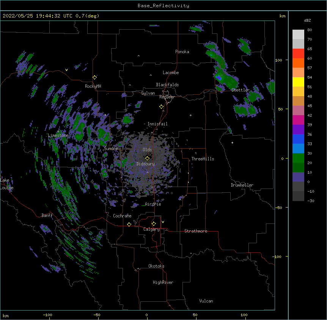Image resolution: width=327 pixels, height=320 pixels.
Task: Click the white plus marker north of Drumheller
Action: pyautogui.click(x=232, y=143)
